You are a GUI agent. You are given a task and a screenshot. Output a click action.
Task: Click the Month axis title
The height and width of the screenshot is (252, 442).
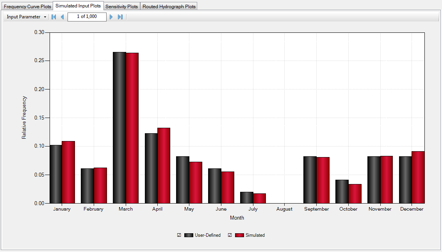coord(237,218)
